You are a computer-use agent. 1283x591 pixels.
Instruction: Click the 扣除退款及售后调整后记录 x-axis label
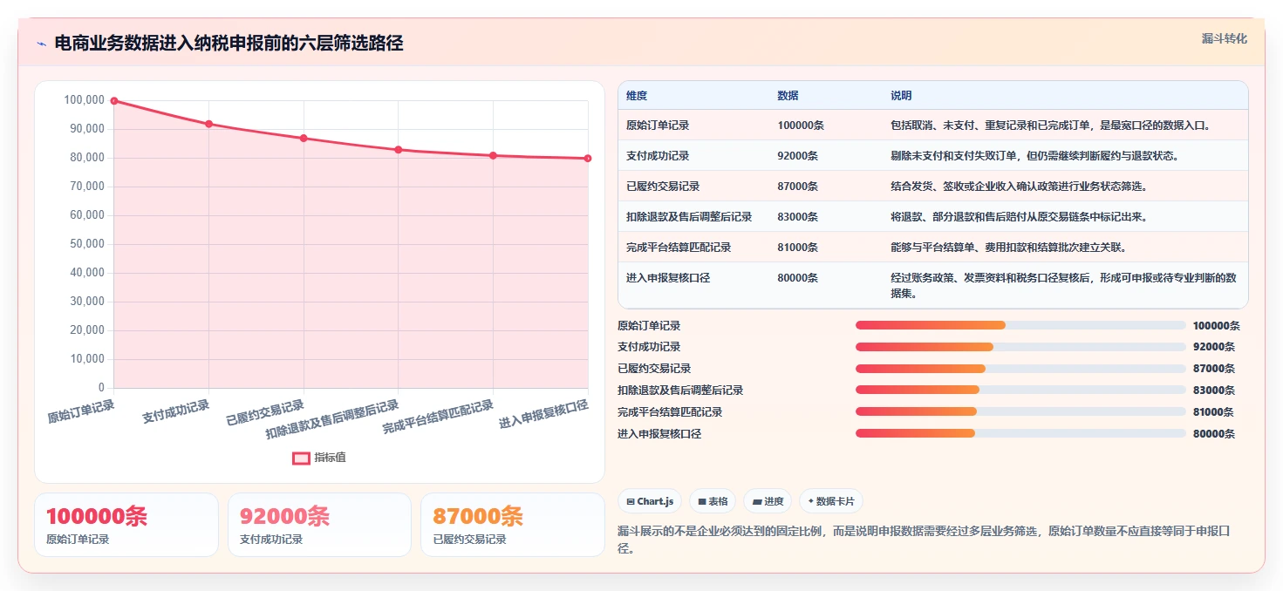pyautogui.click(x=332, y=418)
